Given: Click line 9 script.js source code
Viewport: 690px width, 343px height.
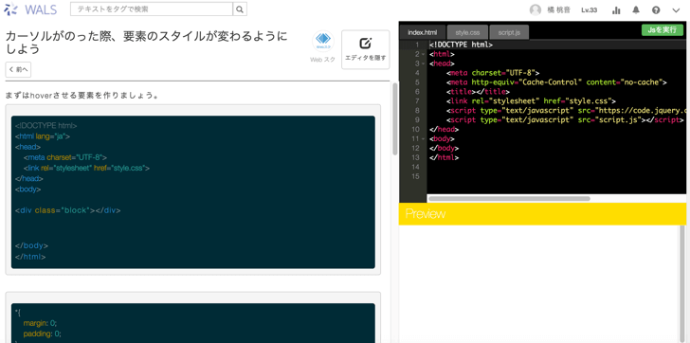Looking at the screenshot, I should tap(565, 119).
